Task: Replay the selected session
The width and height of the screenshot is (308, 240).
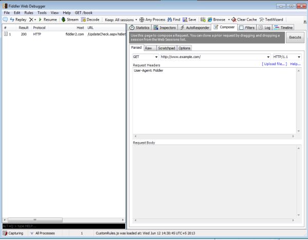Action: point(18,19)
